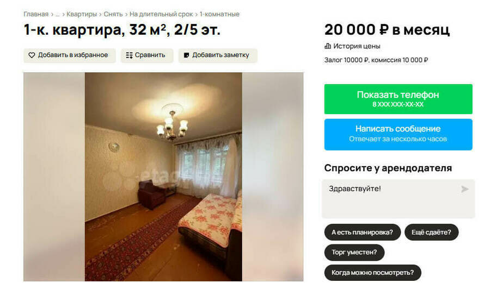Open the На длительный срок breadcrumb
The width and height of the screenshot is (496, 289).
161,14
